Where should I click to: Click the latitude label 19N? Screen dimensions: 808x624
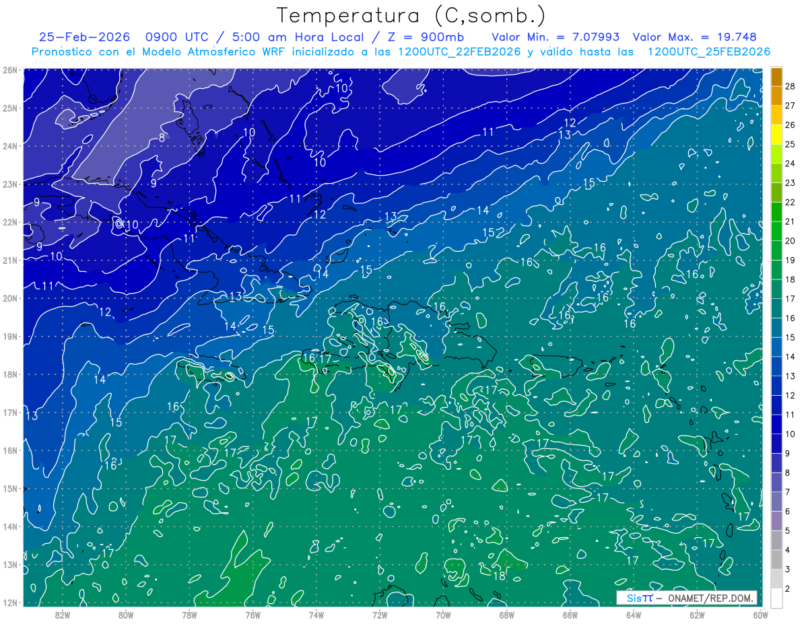tap(9, 337)
